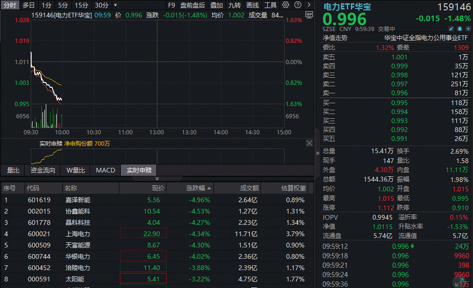
Task: Open the 资金流向 tab
Action: (42, 170)
